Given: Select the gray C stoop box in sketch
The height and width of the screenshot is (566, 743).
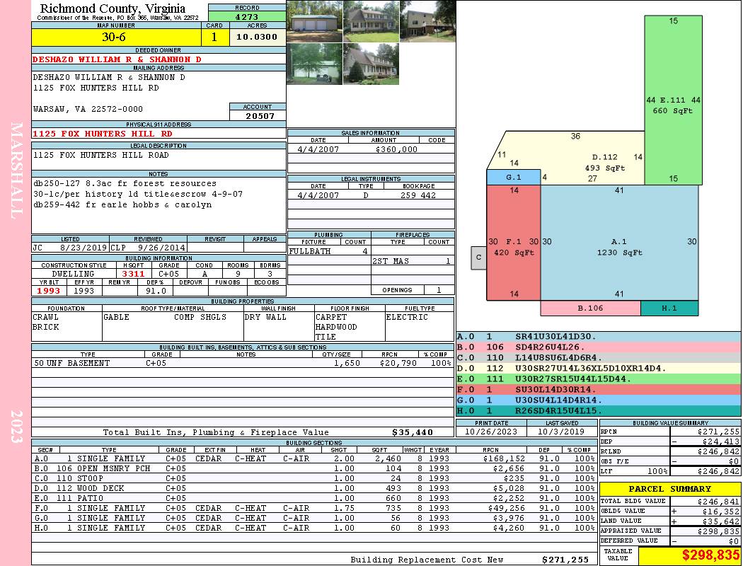Looking at the screenshot, I should tap(478, 258).
